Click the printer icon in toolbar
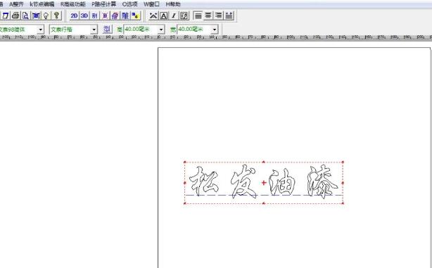 click(x=15, y=15)
